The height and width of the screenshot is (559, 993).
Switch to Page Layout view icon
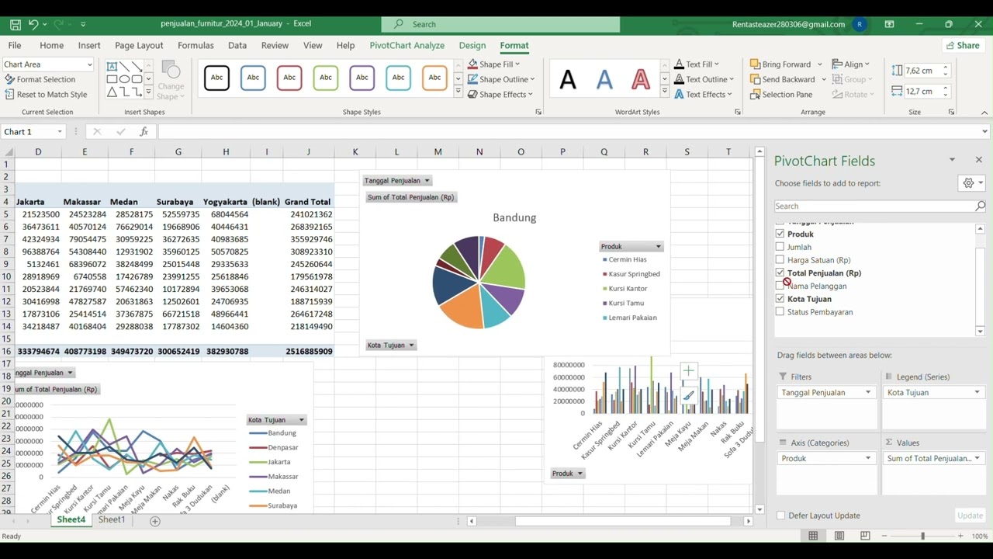point(839,536)
